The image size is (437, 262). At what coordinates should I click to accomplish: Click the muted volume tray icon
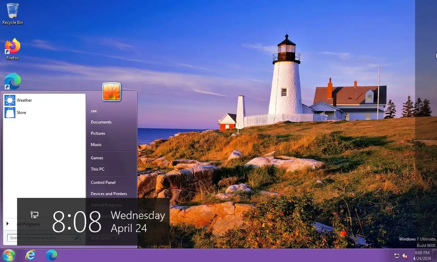(405, 256)
